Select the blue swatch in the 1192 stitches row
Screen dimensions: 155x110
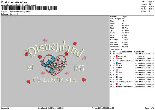coord(117,63)
